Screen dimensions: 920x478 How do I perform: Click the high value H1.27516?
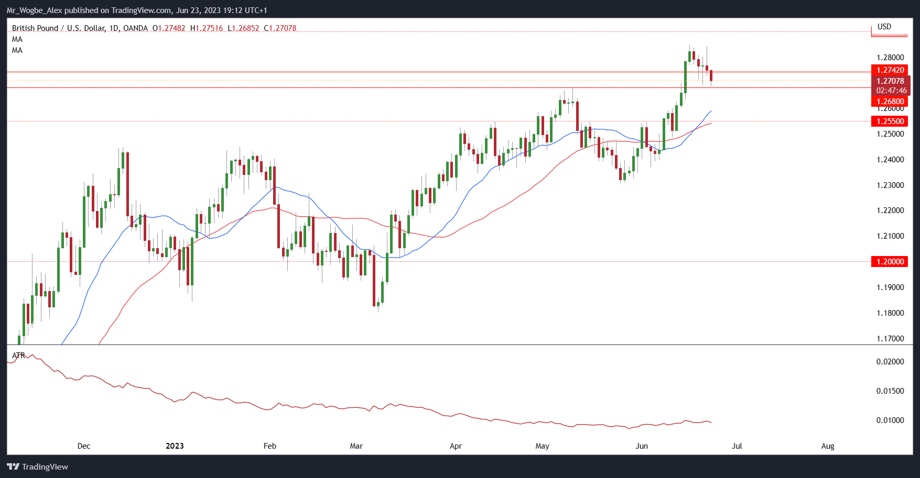click(x=207, y=28)
